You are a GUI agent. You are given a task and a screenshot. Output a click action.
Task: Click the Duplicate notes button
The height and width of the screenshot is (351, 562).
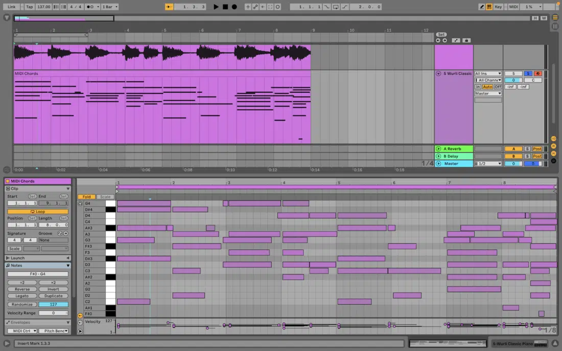[x=54, y=296]
